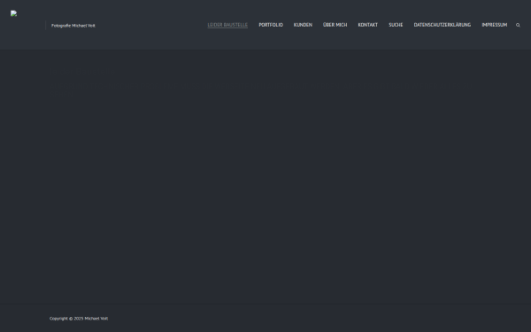Click the Fotografie Michael Voit site title
This screenshot has width=531, height=332.
pyautogui.click(x=73, y=26)
